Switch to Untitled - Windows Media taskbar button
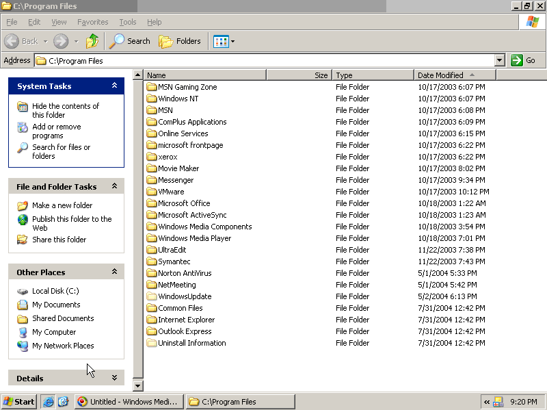The height and width of the screenshot is (410, 547). pos(129,402)
